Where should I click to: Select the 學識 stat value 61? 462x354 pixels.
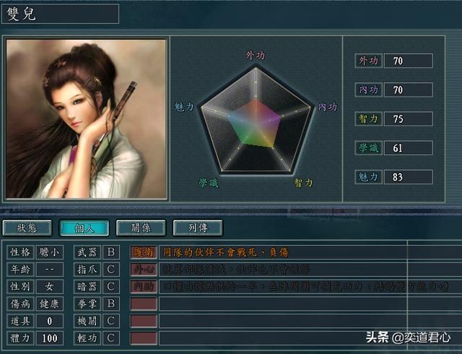click(x=409, y=148)
